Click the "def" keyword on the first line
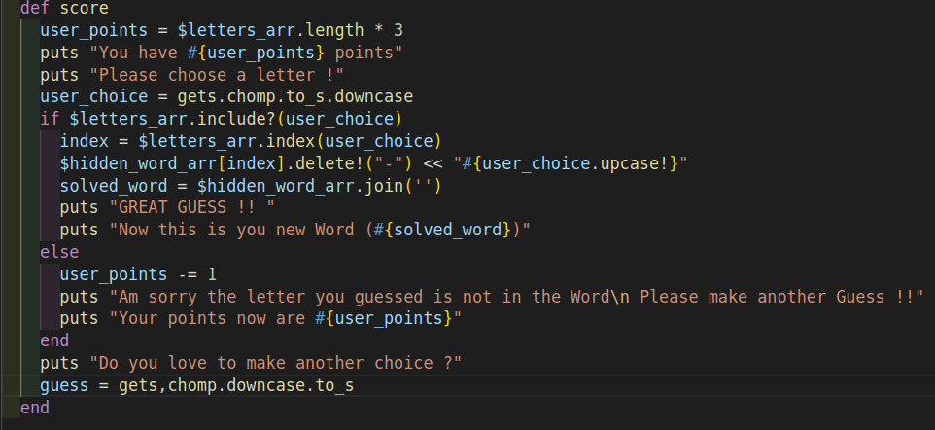This screenshot has height=430, width=935. click(34, 8)
